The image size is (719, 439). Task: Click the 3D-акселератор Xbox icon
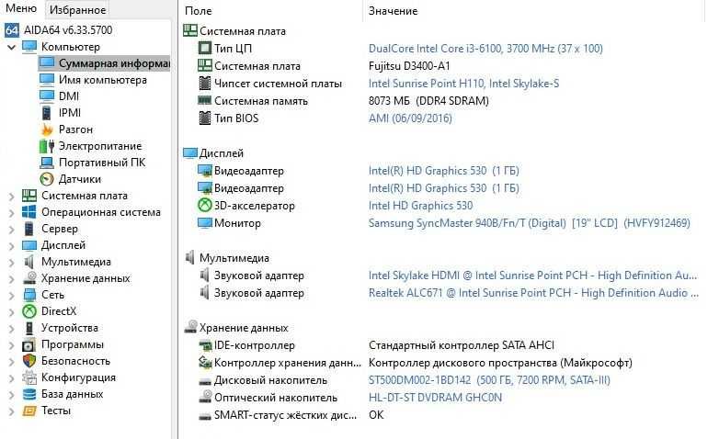[204, 206]
